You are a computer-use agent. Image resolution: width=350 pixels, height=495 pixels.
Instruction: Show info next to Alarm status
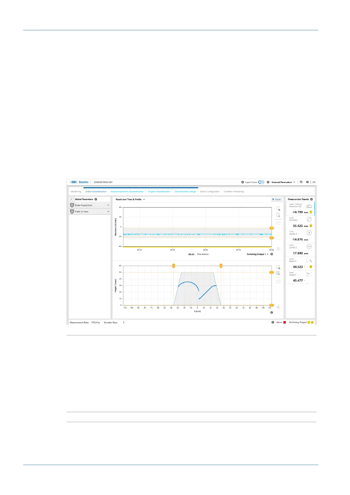[273, 322]
